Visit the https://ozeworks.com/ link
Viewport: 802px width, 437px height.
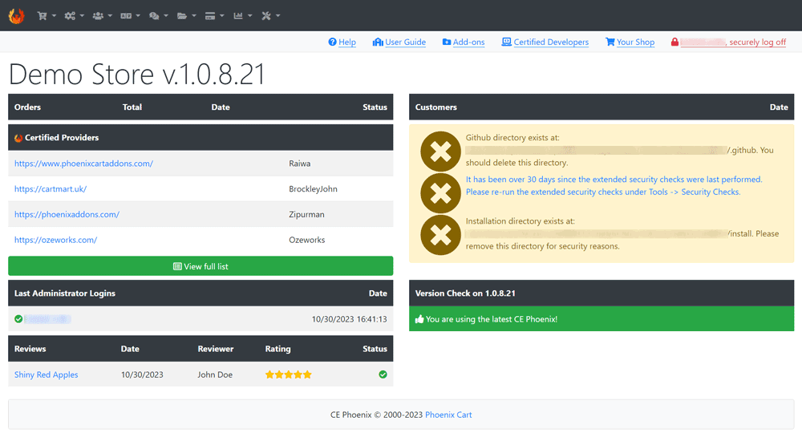coord(56,240)
